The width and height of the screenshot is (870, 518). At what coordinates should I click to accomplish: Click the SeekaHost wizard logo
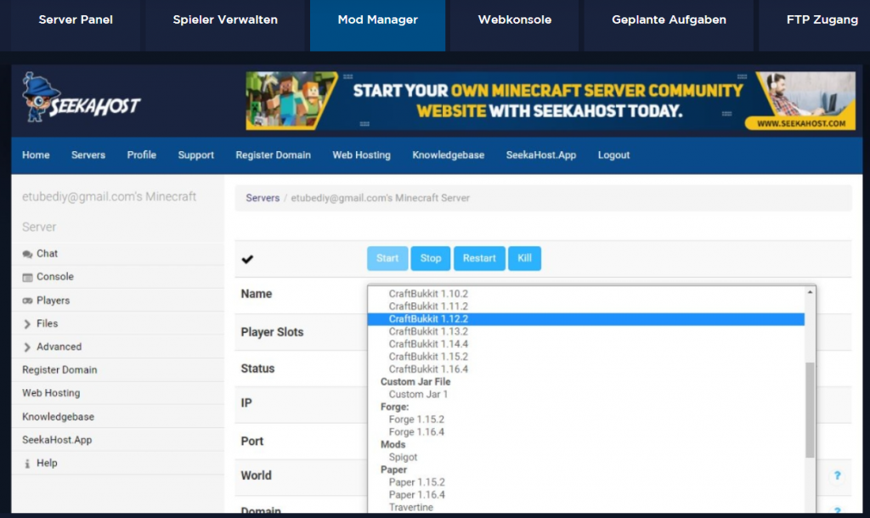pos(81,99)
